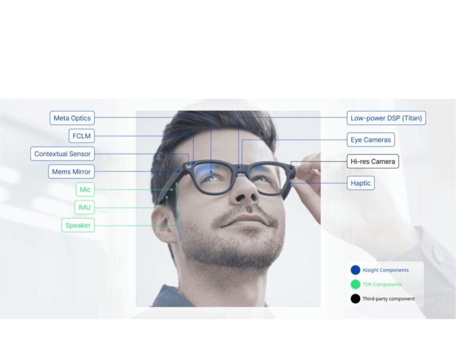Click the green TDK Components dot
The image size is (456, 342).
point(354,284)
